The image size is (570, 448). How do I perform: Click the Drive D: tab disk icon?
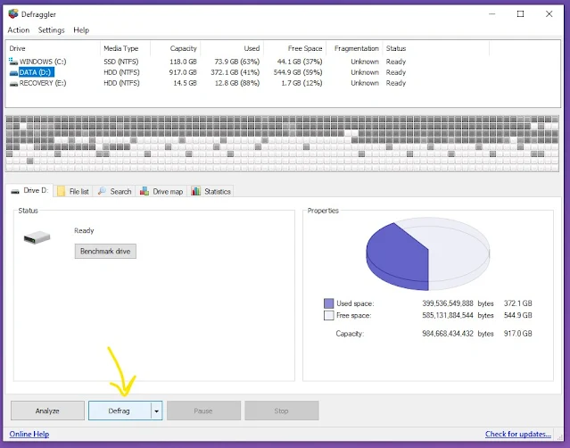15,191
